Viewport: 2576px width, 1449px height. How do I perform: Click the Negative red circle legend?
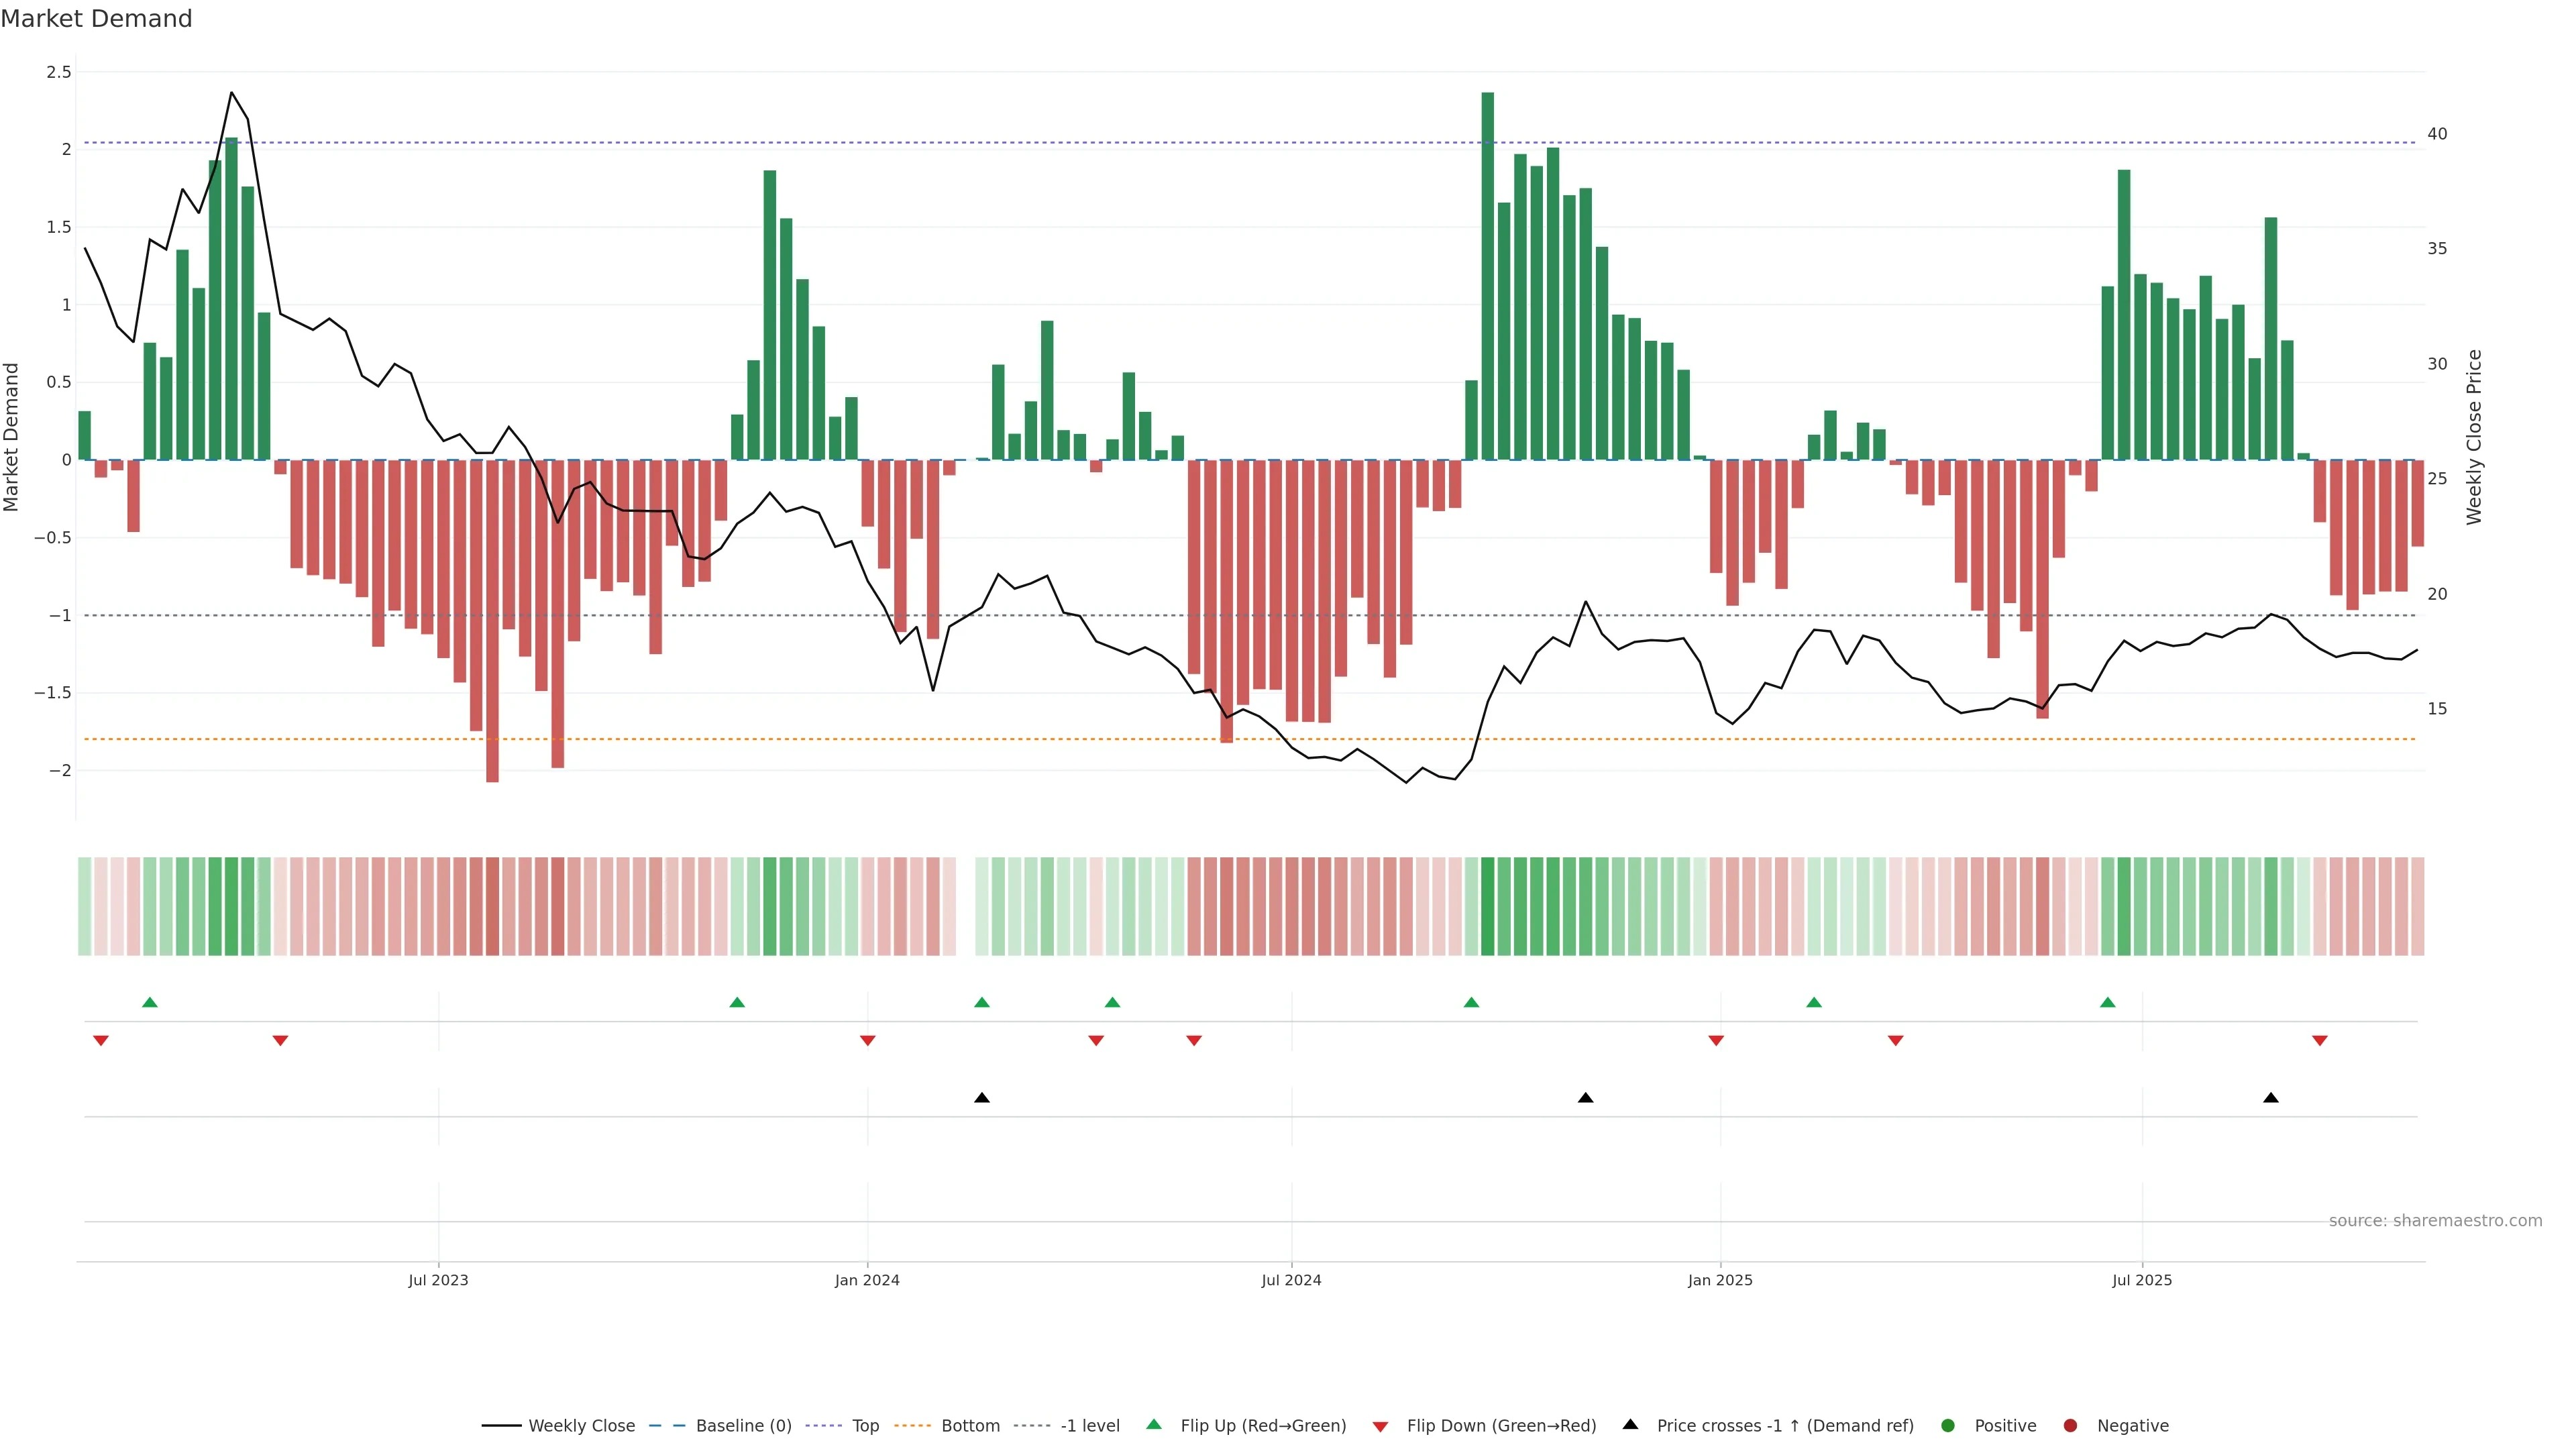(2070, 1426)
